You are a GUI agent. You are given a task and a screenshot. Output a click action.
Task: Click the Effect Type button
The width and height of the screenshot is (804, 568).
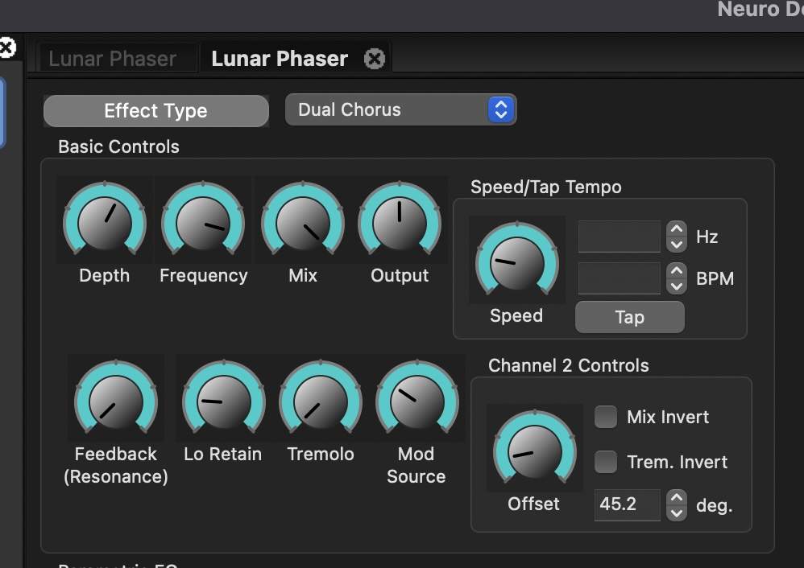pyautogui.click(x=155, y=111)
